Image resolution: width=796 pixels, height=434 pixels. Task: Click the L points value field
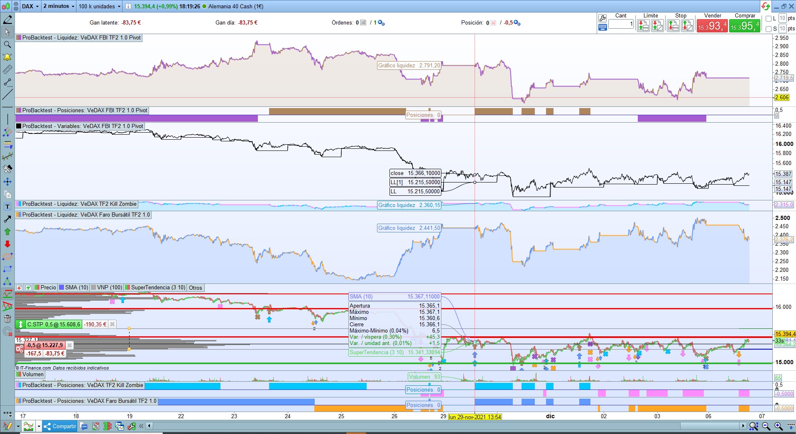click(782, 18)
